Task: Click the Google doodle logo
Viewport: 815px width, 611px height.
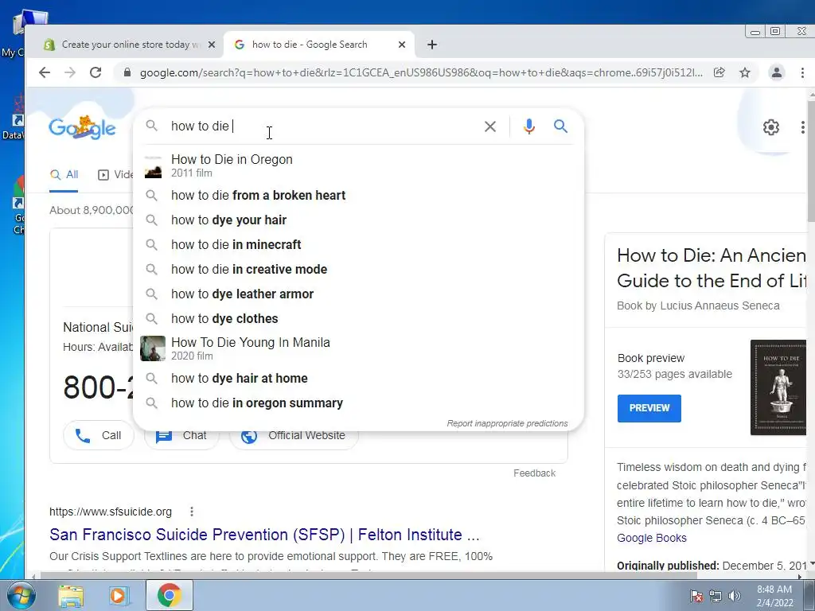Action: pyautogui.click(x=82, y=127)
